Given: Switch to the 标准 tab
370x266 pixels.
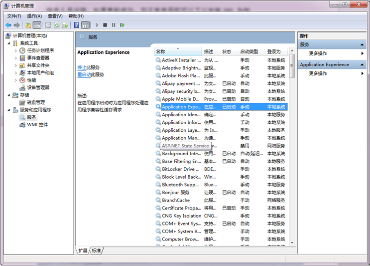Looking at the screenshot, I should pyautogui.click(x=96, y=251).
